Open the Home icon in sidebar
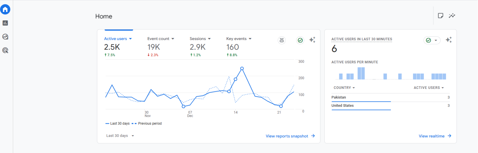Screen dimensions: 478x153 (x=5, y=10)
